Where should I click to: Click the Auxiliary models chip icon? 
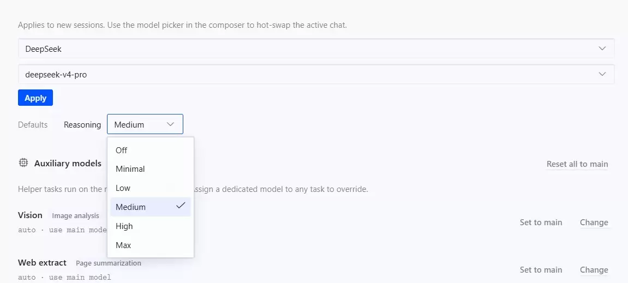coord(23,162)
